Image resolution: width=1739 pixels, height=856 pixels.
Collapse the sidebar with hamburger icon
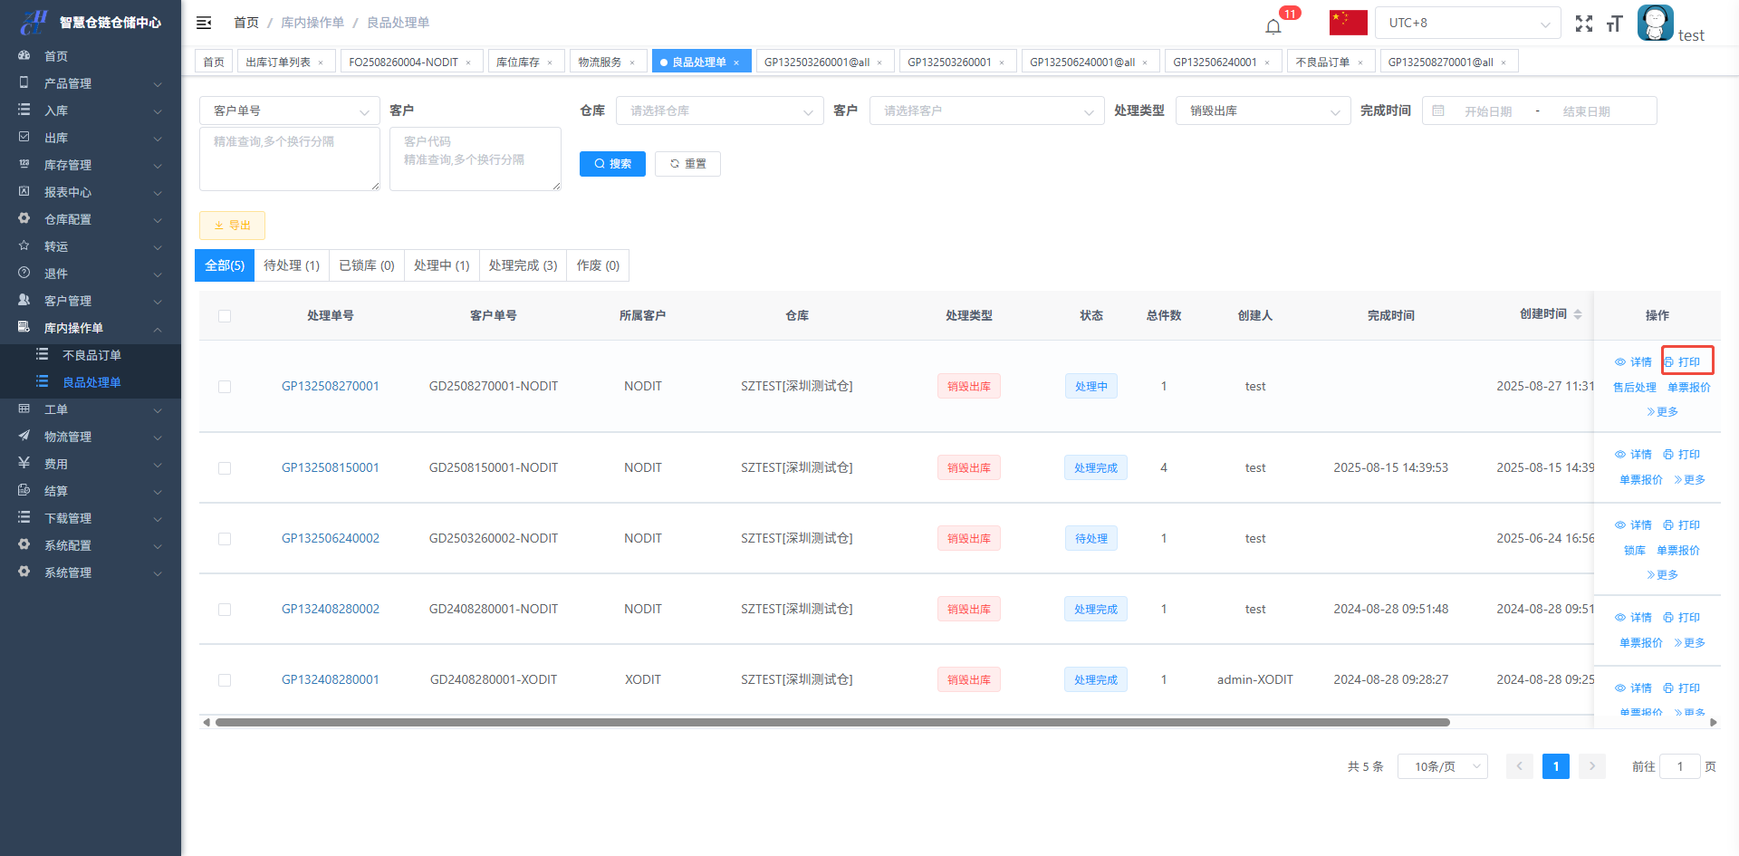(204, 23)
